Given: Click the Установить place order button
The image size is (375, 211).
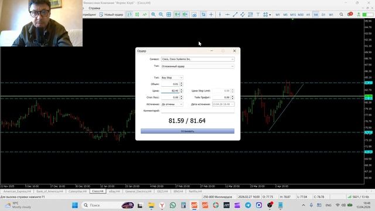Looking at the screenshot, I should click(187, 131).
